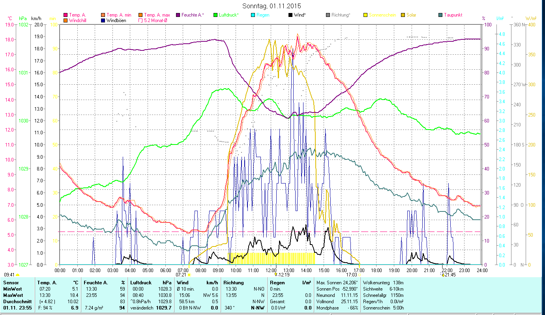Click the yellow sun icon beside 09:41
The image size is (545, 315).
17,275
